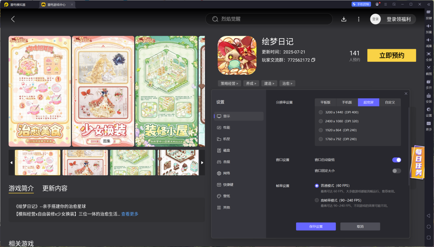Open the download manager icon
Viewport: 434px width, 247px height.
(x=344, y=19)
